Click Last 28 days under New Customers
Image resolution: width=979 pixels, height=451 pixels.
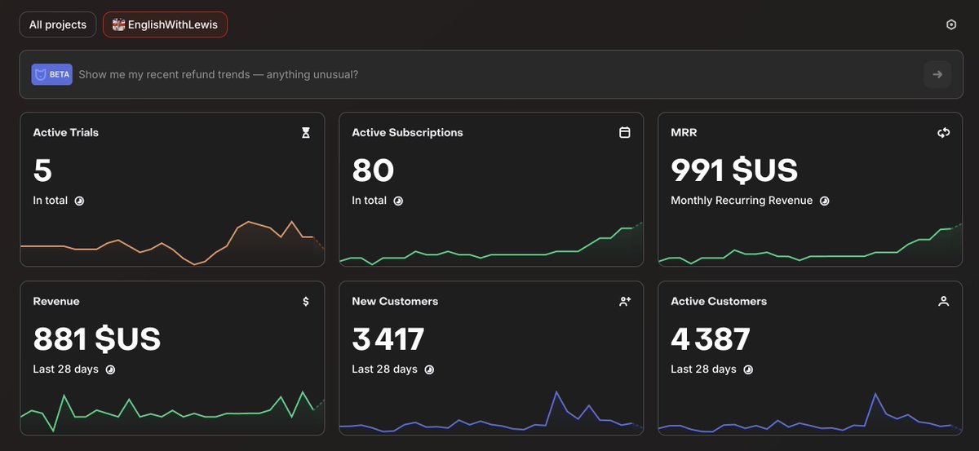point(384,369)
